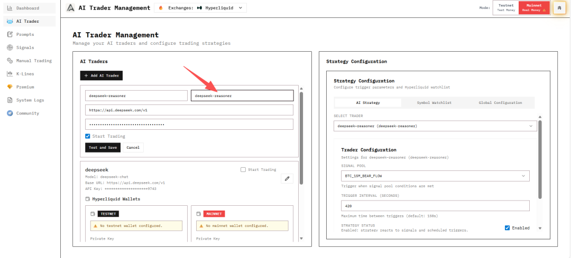Viewport: 571px width, 258px height.
Task: Switch to the Symbol Watchlist tab
Action: (434, 103)
